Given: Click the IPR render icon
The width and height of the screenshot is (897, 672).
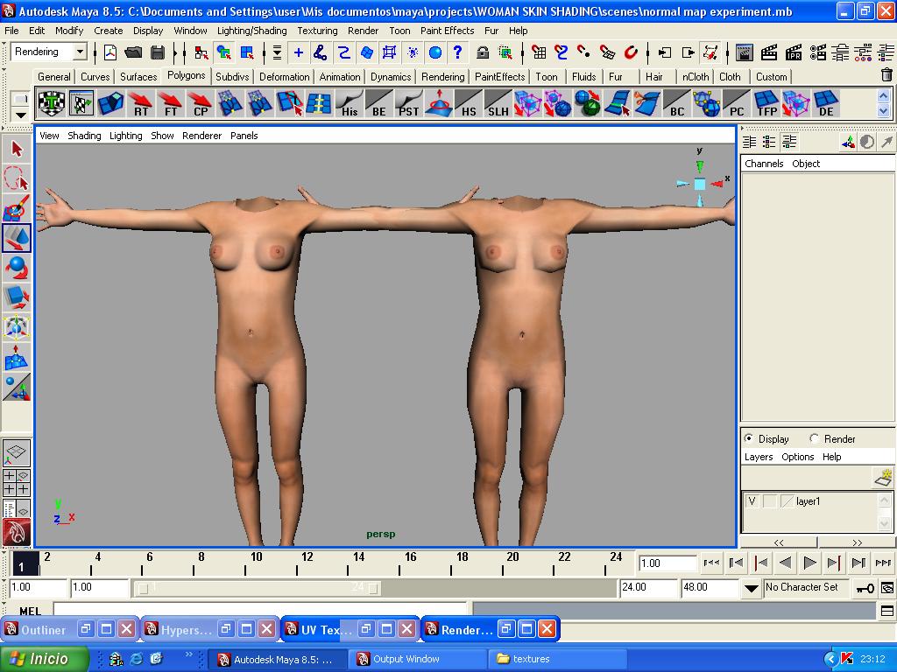Looking at the screenshot, I should (793, 52).
